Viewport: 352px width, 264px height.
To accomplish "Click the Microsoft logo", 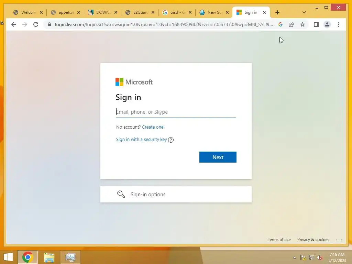I will (x=134, y=82).
